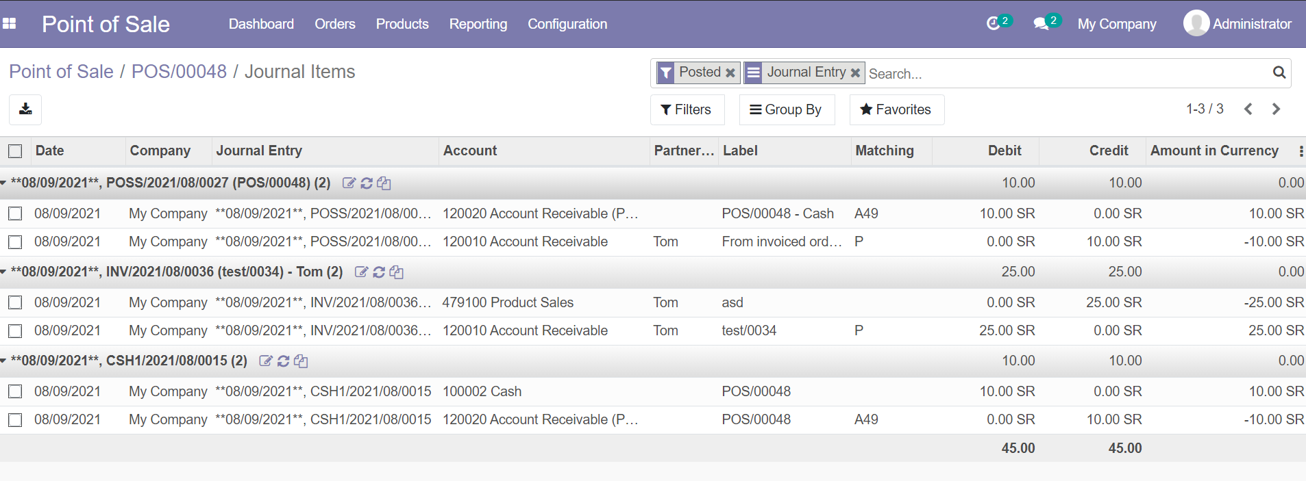This screenshot has width=1306, height=481.
Task: Go to previous page arrow
Action: (x=1248, y=109)
